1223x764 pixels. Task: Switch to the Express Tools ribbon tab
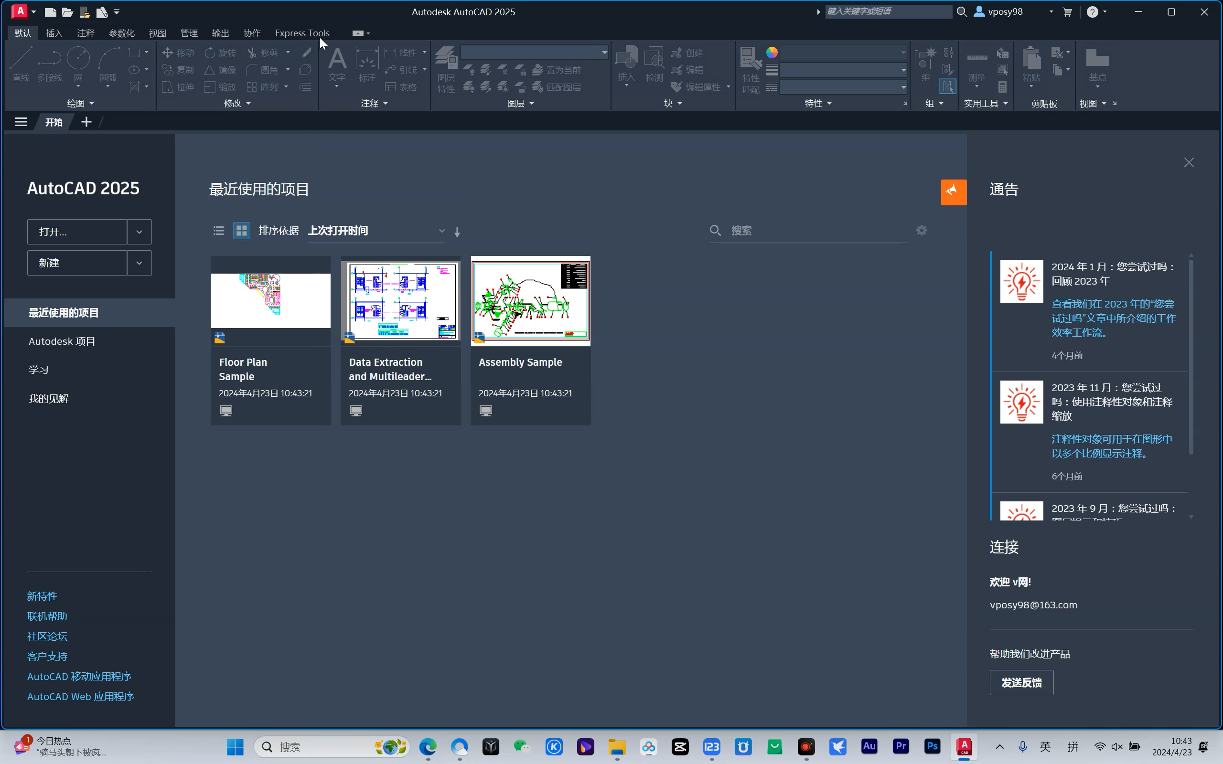(x=302, y=33)
